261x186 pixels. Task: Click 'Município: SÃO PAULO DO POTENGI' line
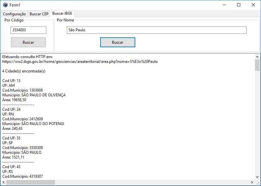coord(33,124)
